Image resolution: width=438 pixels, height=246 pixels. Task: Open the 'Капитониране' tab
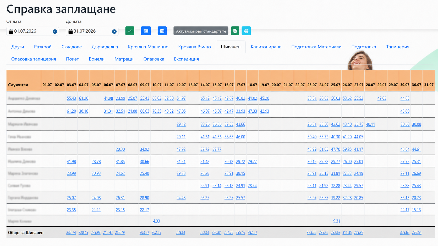click(x=266, y=47)
